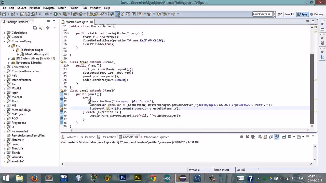Screen dimensions: 326x183
Task: Go back with the yellow Back arrow
Action: tap(165, 14)
